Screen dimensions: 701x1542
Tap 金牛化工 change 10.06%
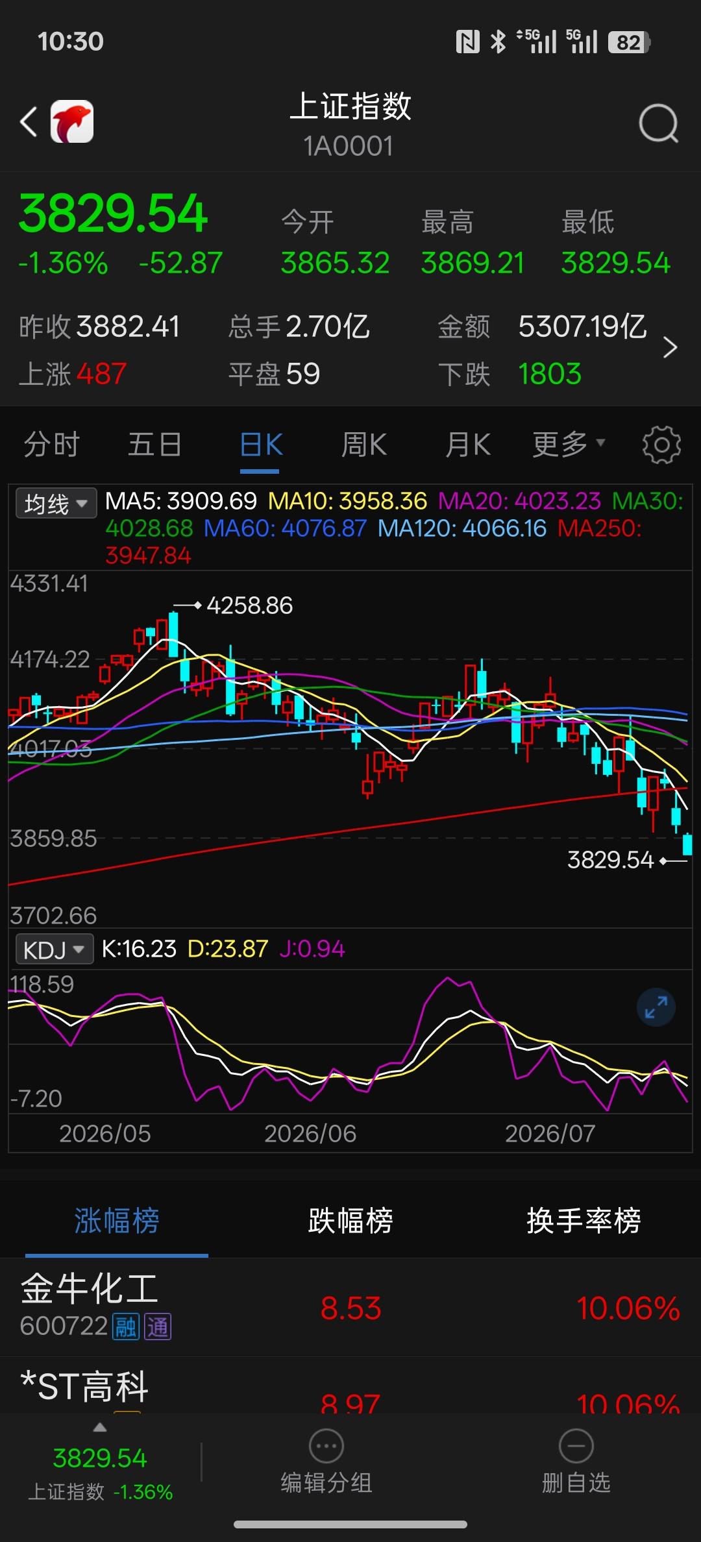(x=628, y=1308)
